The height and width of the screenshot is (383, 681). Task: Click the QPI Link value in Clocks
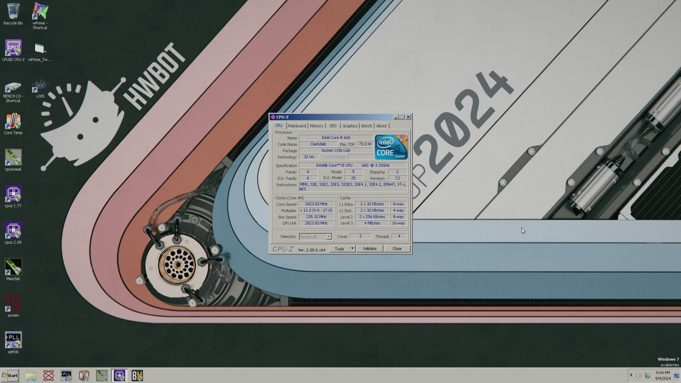(x=316, y=223)
